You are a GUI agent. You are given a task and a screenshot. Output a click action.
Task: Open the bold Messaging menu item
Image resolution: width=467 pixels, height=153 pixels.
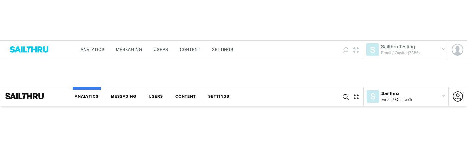tap(124, 96)
